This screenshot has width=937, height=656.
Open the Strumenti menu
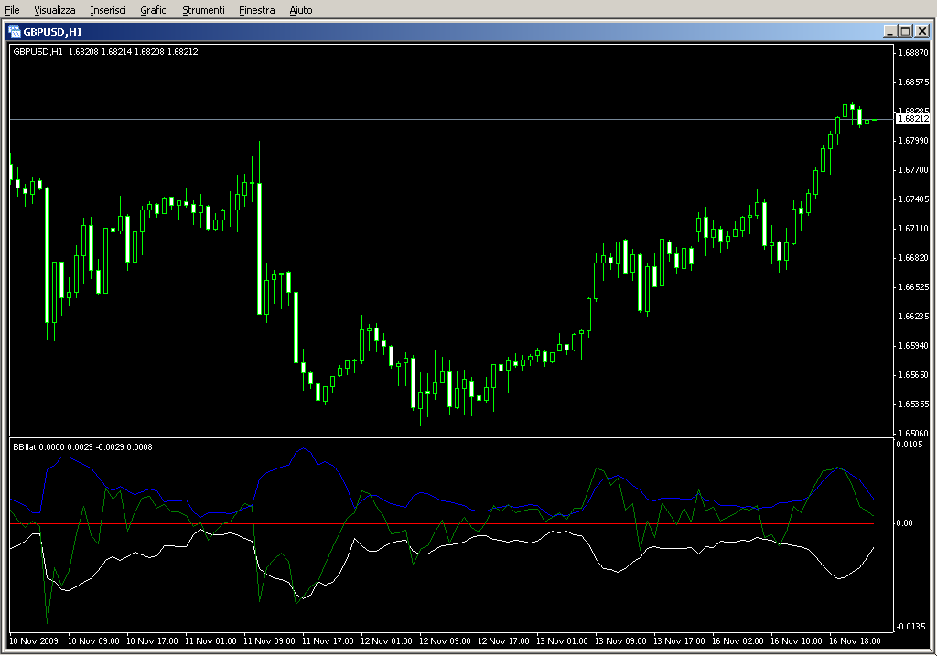203,10
